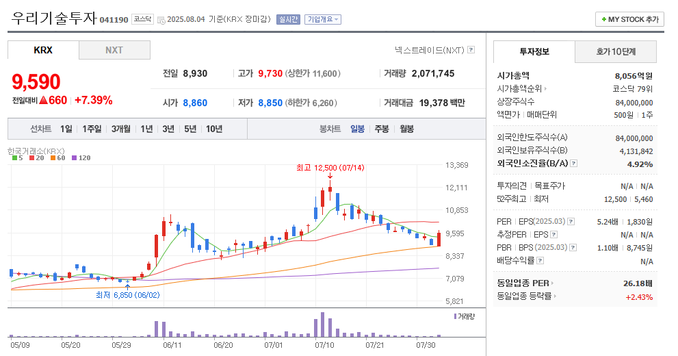This screenshot has width=678, height=356.
Task: Open help icon beside 배당수익률
Action: click(x=540, y=260)
